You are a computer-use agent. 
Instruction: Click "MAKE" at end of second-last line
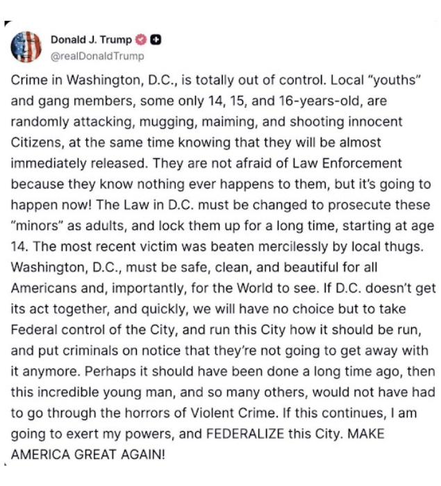(366, 434)
